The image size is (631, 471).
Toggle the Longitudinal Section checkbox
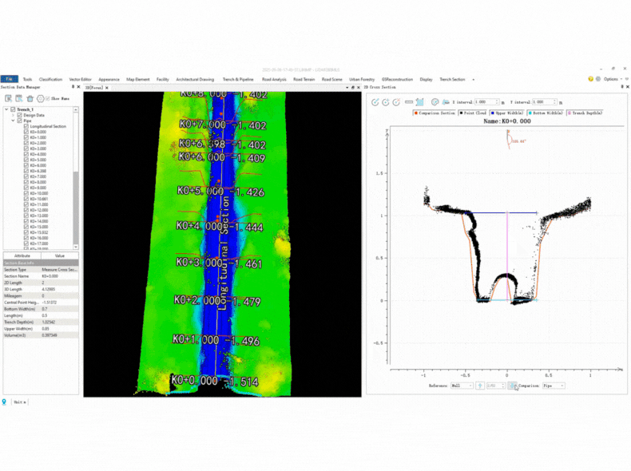(25, 126)
